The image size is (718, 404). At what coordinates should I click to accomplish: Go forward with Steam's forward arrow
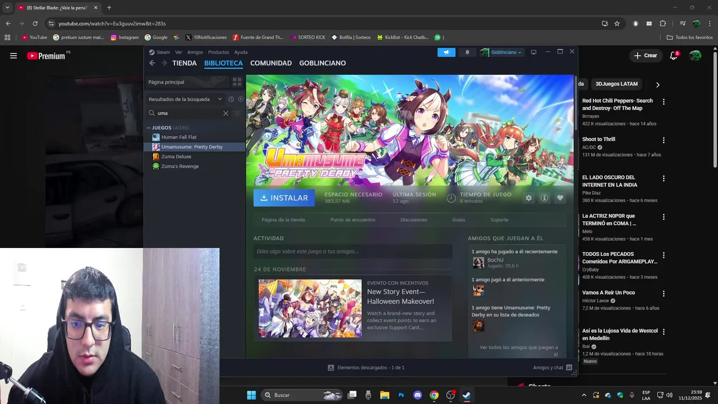coord(164,63)
